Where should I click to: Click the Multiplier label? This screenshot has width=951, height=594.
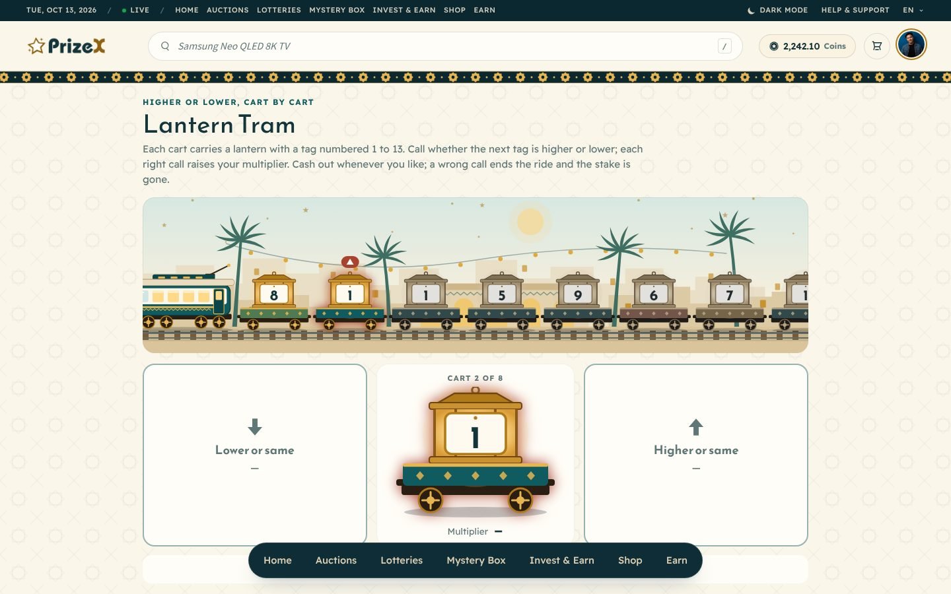[x=468, y=531]
